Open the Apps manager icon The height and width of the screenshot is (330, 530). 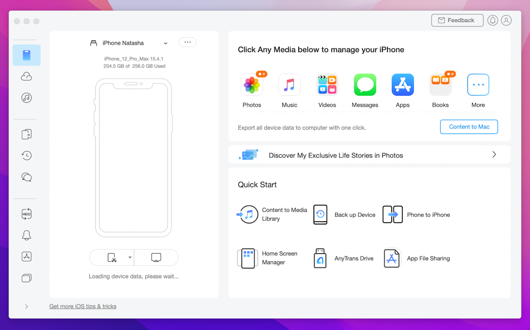coord(402,85)
